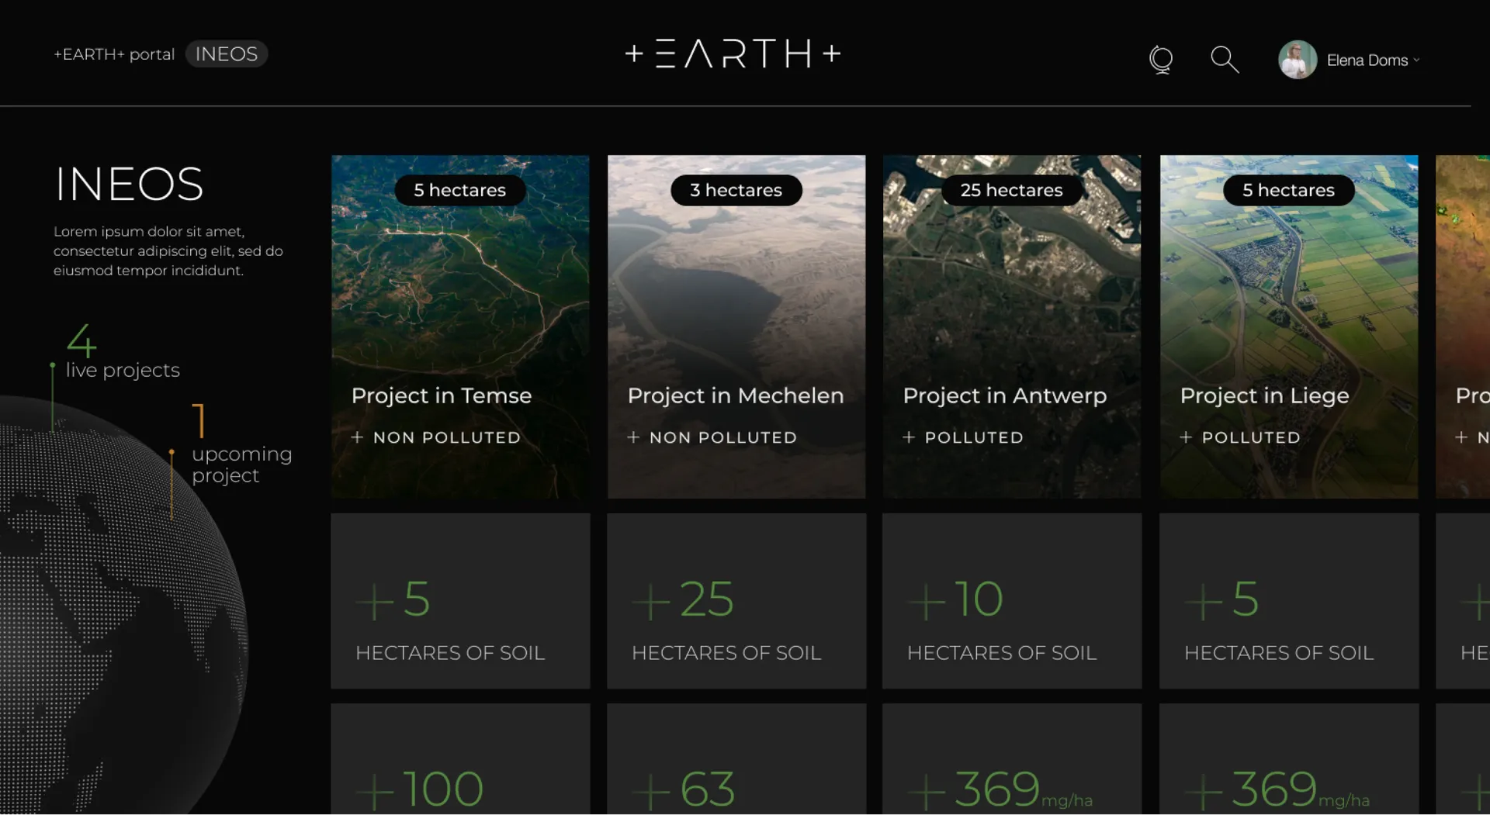Image resolution: width=1490 pixels, height=815 pixels.
Task: Click the plus icon beside NON POLLUTED on Temse
Action: [358, 437]
